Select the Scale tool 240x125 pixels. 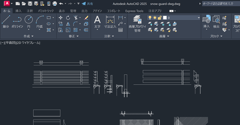pyautogui.click(x=68, y=30)
